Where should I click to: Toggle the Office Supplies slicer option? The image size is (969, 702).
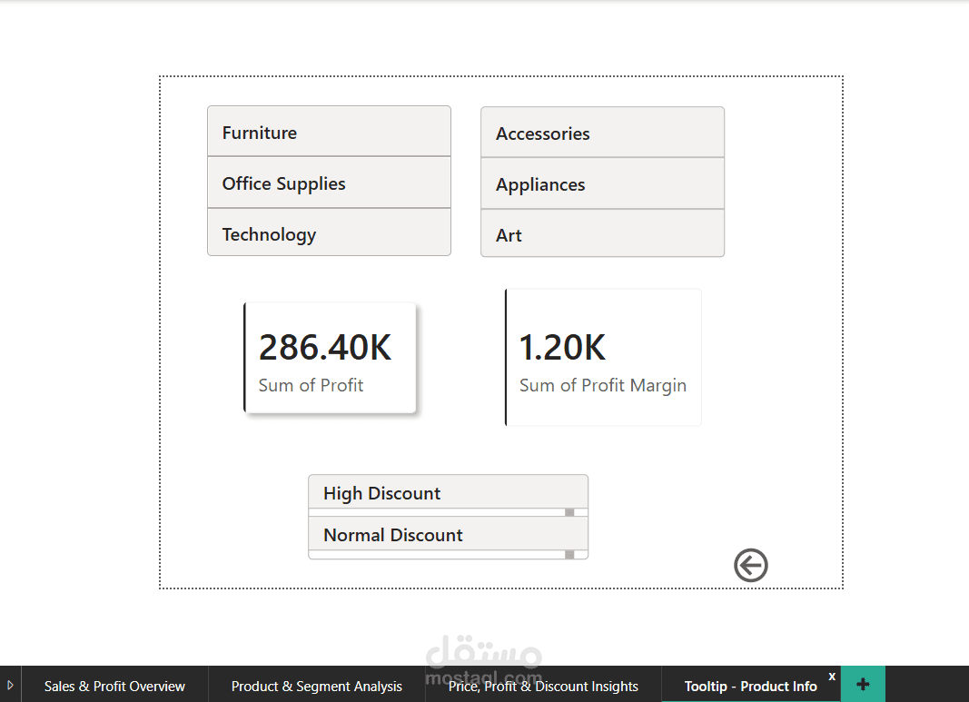(329, 183)
